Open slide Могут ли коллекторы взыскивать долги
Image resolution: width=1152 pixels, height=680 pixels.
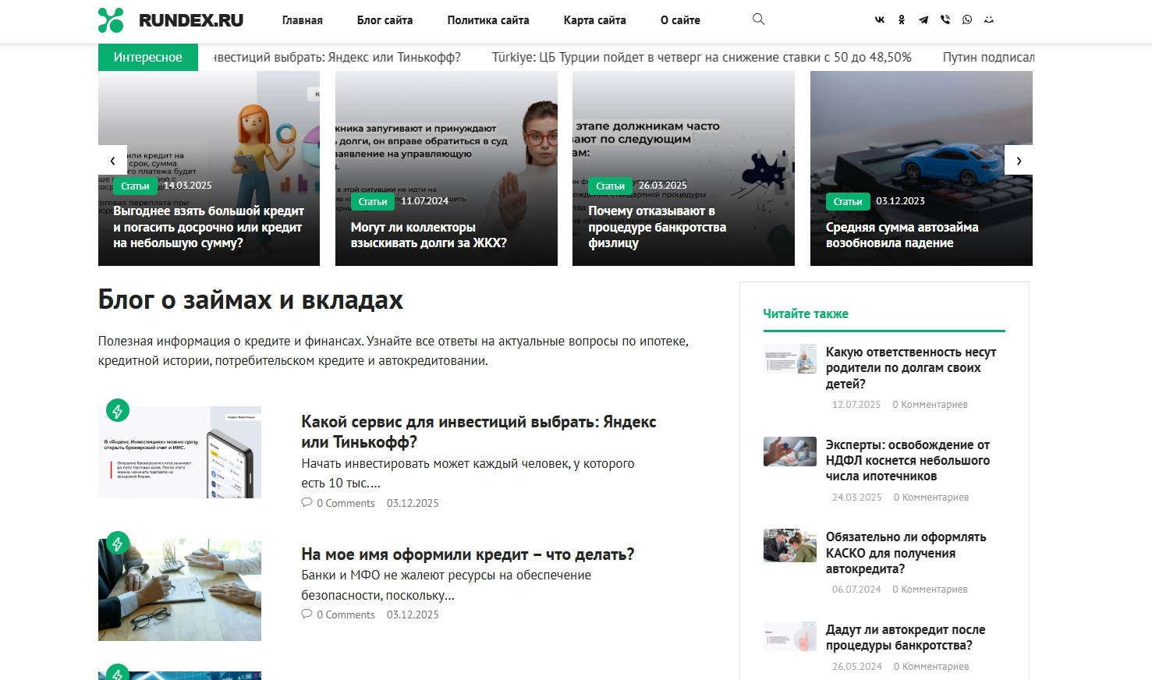(429, 236)
